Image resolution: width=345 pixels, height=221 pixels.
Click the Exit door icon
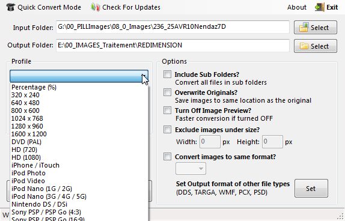point(320,7)
